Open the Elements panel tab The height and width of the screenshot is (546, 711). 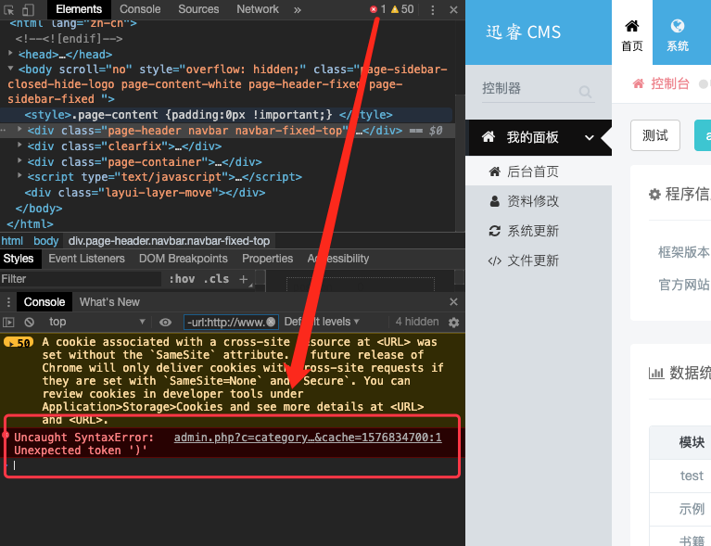[x=79, y=9]
